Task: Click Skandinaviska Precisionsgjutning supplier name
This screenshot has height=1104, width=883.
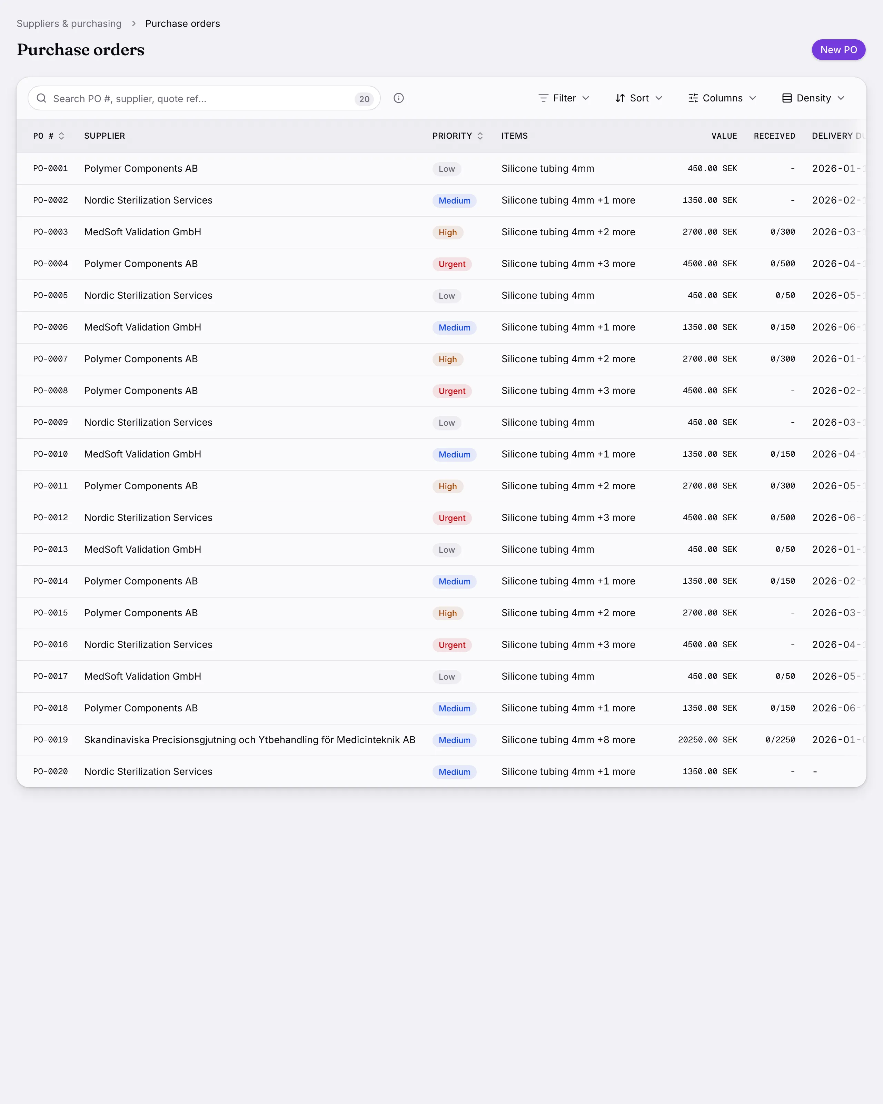Action: click(x=250, y=740)
